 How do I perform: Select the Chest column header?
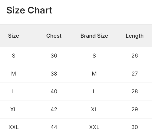tap(54, 36)
